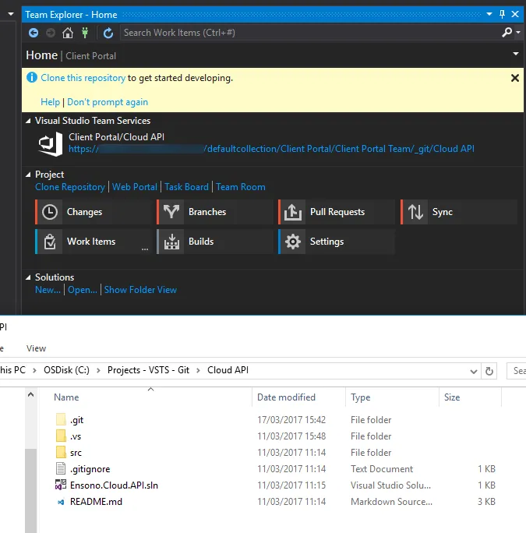Viewport: 526px width, 533px height.
Task: Go back in Team Explorer
Action: tap(34, 33)
